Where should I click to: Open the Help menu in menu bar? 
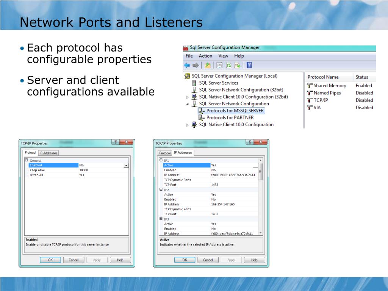coord(239,56)
